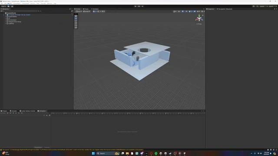Select the Rotate tool in Scene overlay
This screenshot has width=278, height=156.
tap(76, 20)
